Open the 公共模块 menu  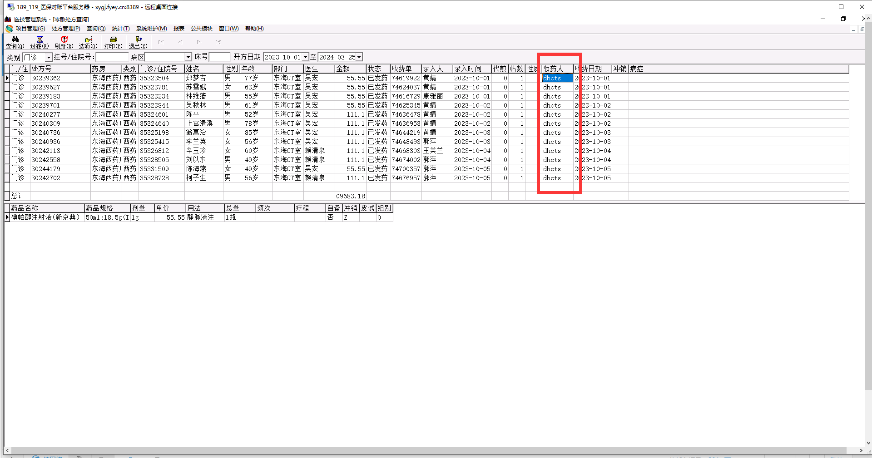pyautogui.click(x=202, y=29)
